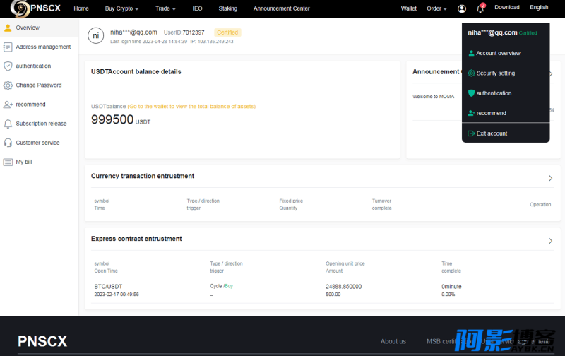This screenshot has width=565, height=356.
Task: Select the authentication shield icon in sidebar
Action: click(x=8, y=66)
